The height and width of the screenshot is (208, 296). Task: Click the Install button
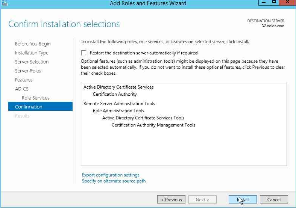[243, 199]
